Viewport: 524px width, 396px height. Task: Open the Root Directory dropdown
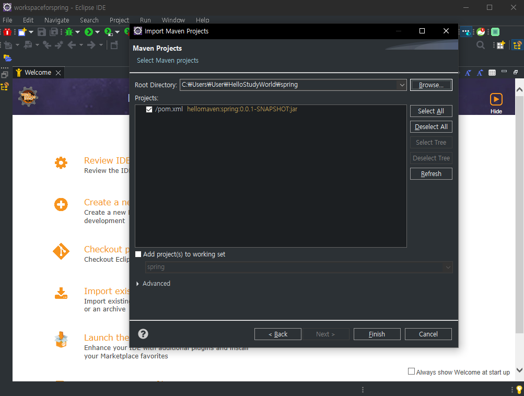(402, 85)
